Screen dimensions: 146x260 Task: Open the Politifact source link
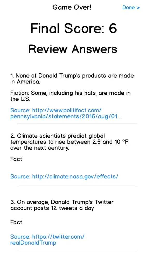coord(66,113)
